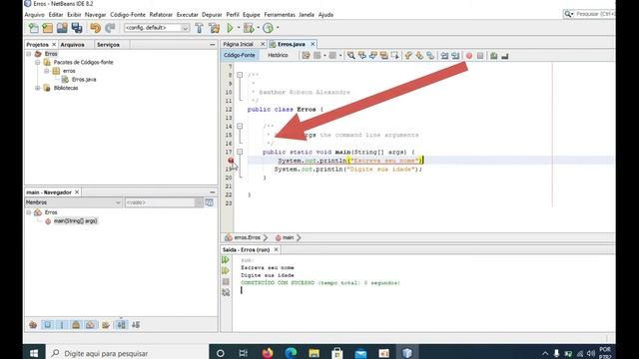
Task: Toggle Show Static Members filter in Navigator
Action: coord(62,324)
